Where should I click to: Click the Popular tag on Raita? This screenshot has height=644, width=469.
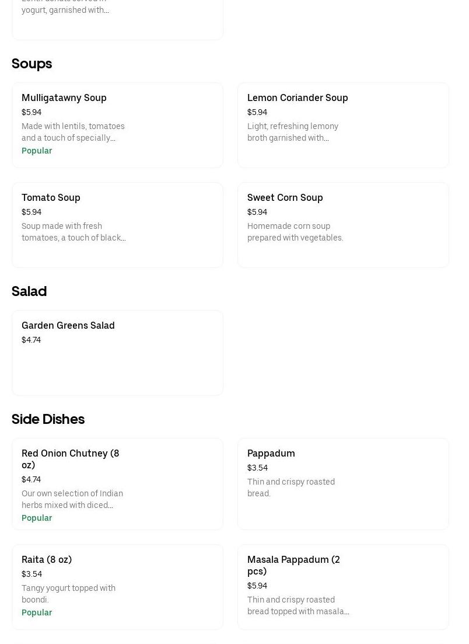tap(37, 612)
